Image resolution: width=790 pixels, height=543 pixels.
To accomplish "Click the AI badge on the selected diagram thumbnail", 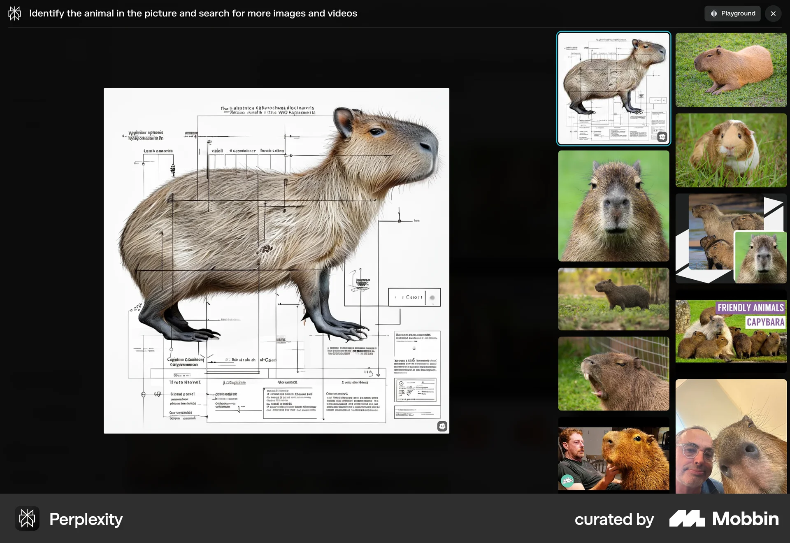I will click(662, 137).
